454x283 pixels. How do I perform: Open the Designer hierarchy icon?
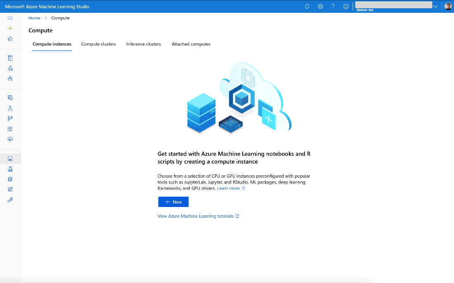(x=10, y=78)
